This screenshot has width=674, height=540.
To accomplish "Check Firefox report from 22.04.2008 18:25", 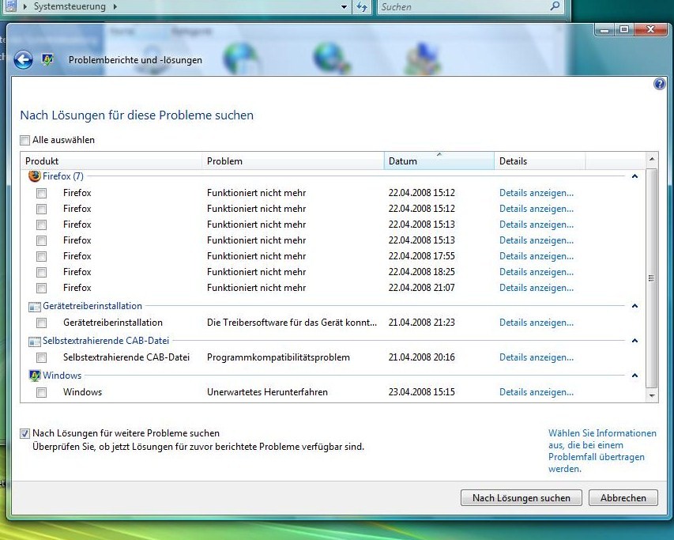I will 41,273.
